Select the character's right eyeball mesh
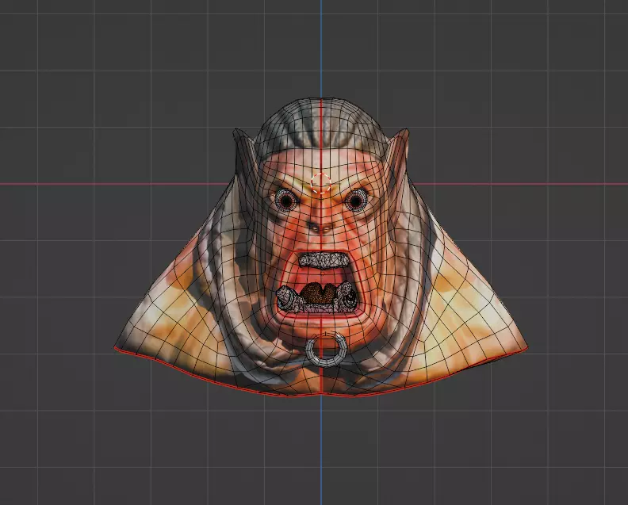The image size is (628, 505). pos(286,200)
